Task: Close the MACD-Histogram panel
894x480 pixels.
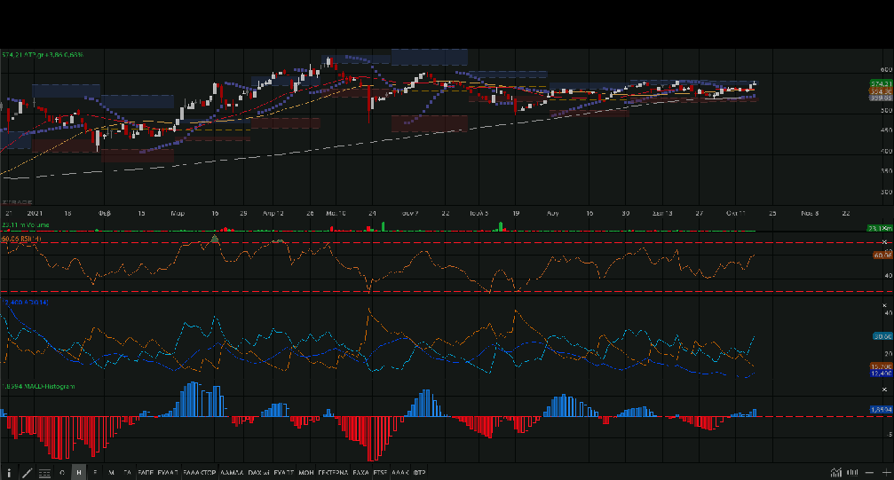Action: 884,390
